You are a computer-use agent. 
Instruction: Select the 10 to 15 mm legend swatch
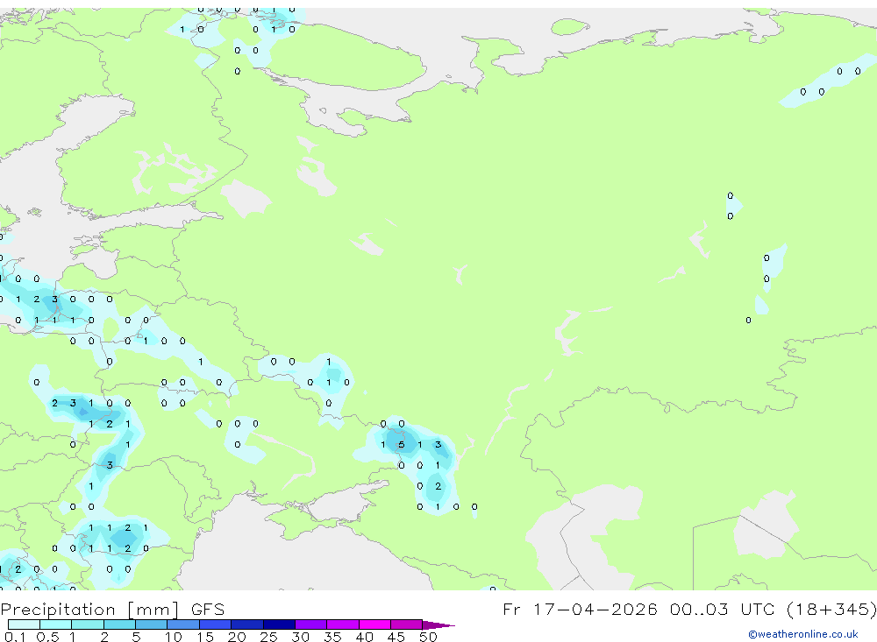pyautogui.click(x=183, y=624)
